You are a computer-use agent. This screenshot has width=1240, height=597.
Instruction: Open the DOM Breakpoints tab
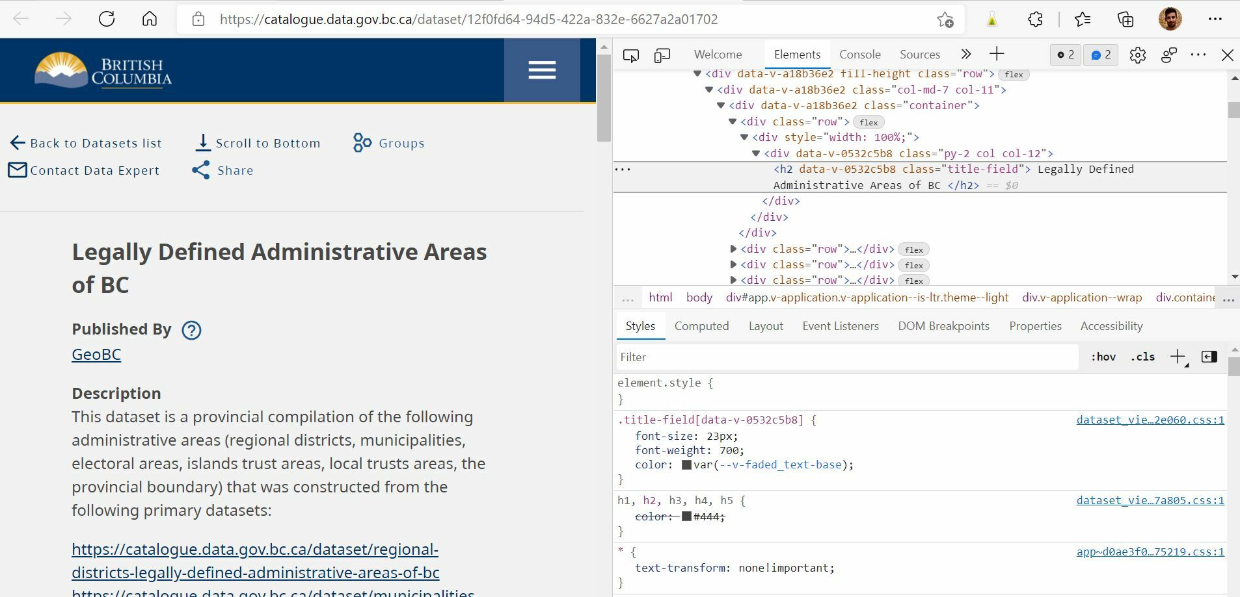point(943,326)
